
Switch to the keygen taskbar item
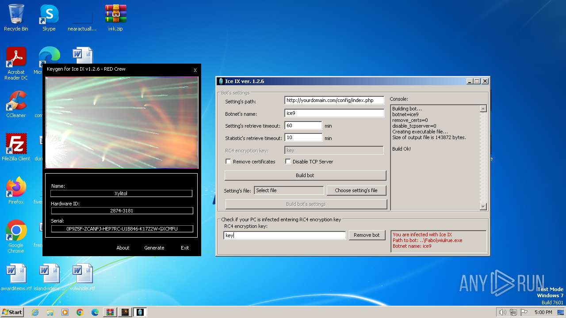(x=125, y=312)
